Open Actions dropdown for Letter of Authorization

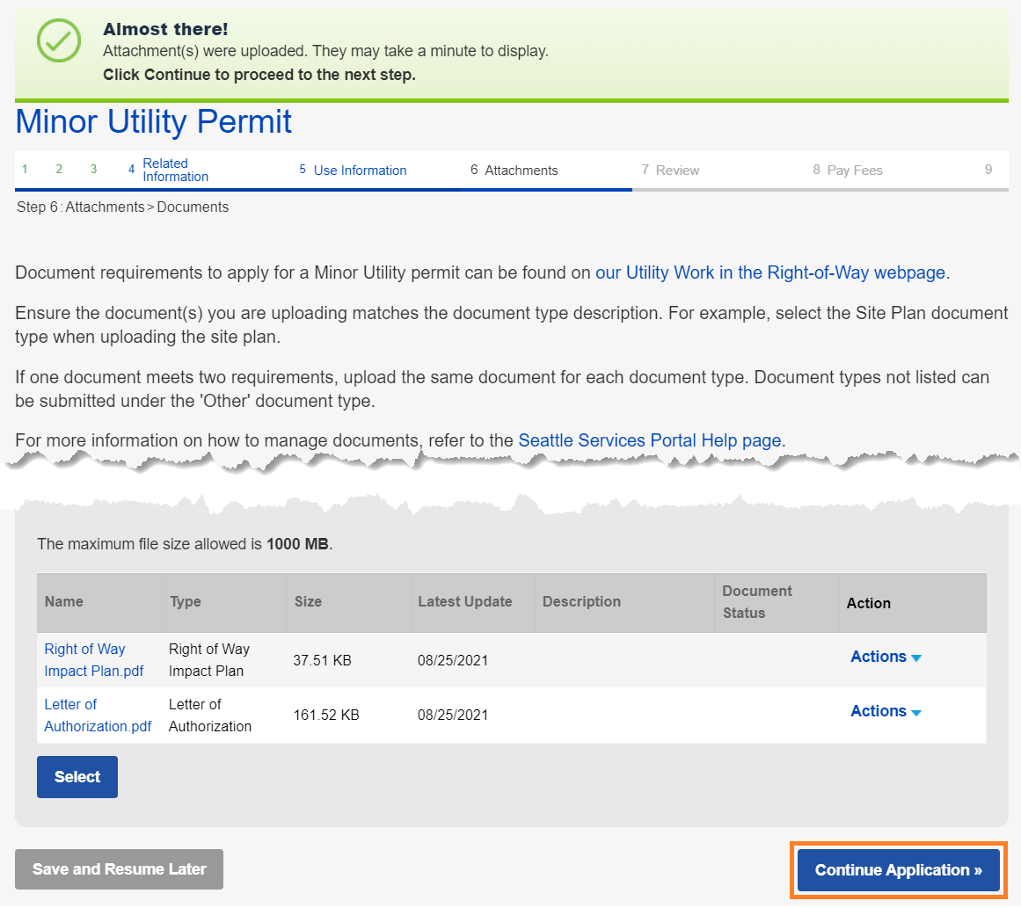pyautogui.click(x=885, y=712)
